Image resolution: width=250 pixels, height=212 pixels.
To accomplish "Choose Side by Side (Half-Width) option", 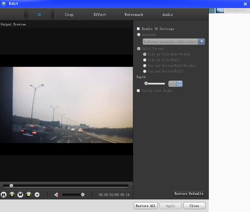I will pos(145,54).
